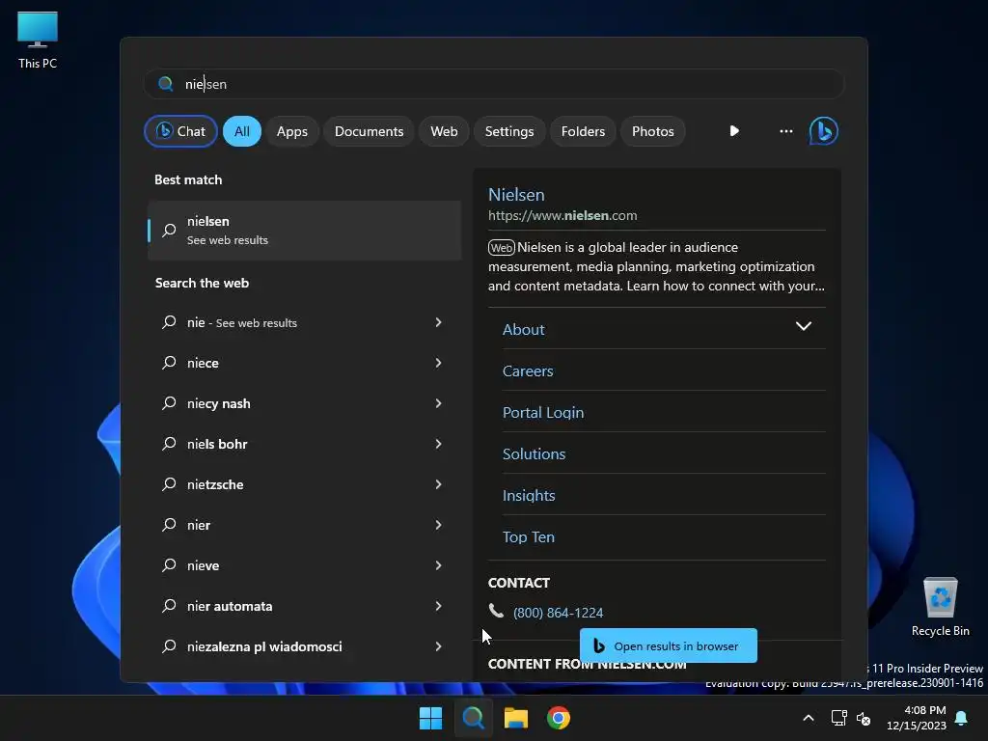The width and height of the screenshot is (988, 741).
Task: Expand the About section chevron
Action: [804, 326]
